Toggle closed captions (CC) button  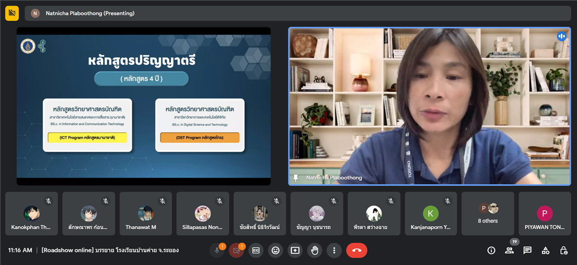pyautogui.click(x=256, y=250)
